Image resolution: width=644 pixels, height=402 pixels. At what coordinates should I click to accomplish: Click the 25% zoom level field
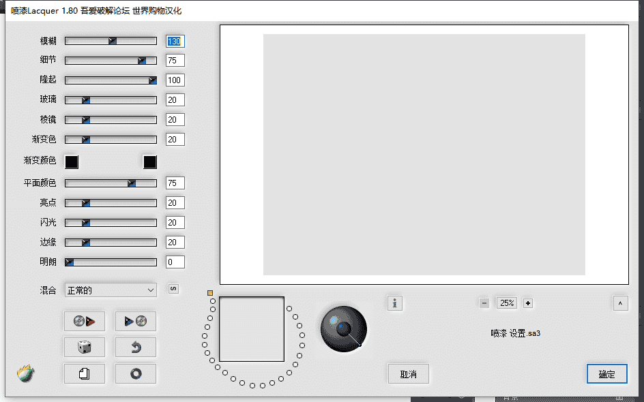tap(506, 303)
